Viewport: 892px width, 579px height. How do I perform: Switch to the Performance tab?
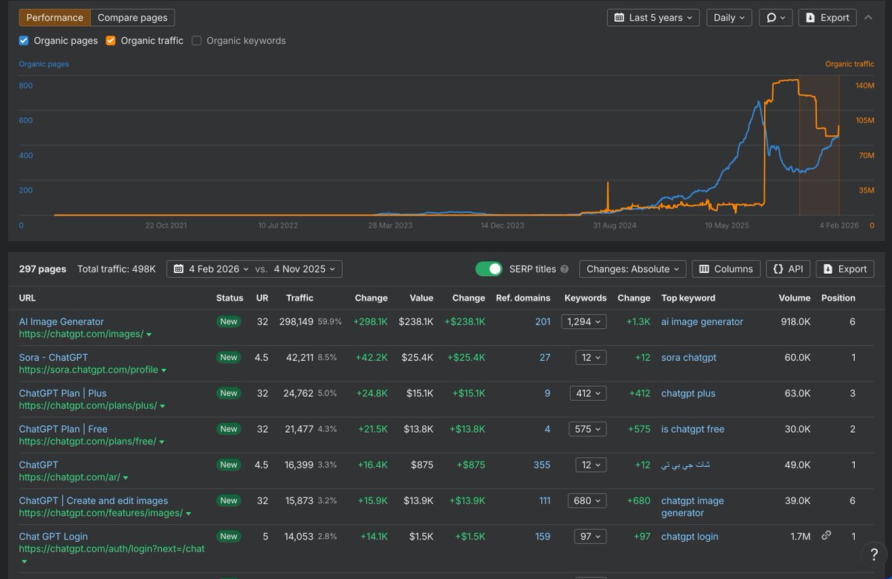click(x=54, y=17)
